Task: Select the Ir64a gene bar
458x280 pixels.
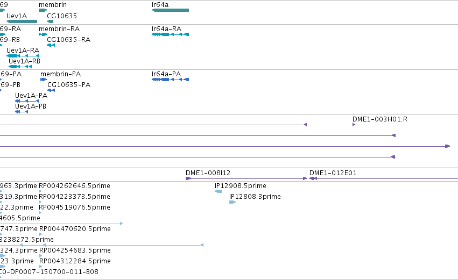Action: pos(170,10)
